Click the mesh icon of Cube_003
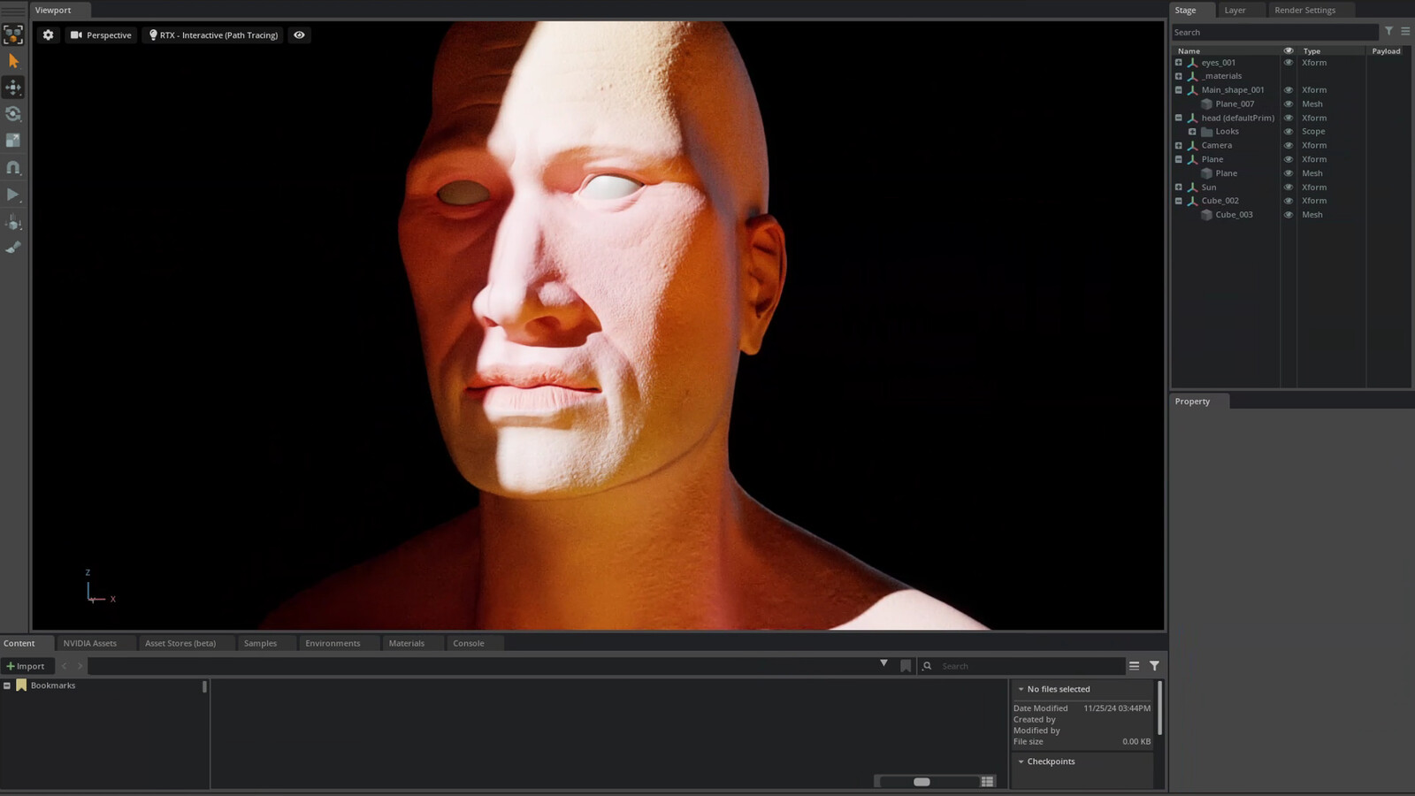Screen dimensions: 1415x796 tap(1206, 215)
